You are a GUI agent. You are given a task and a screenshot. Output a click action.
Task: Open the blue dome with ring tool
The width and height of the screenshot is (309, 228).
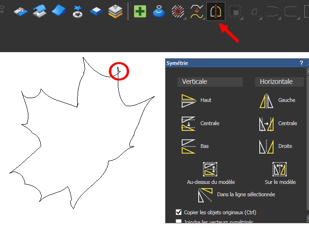(159, 12)
